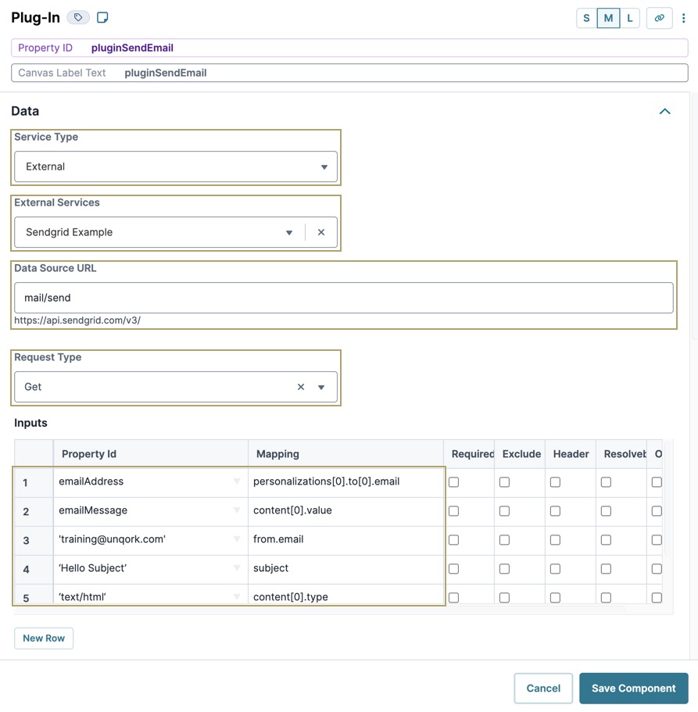Screen dimensions: 698x712
Task: Check Required for emailMessage row
Action: tap(453, 511)
